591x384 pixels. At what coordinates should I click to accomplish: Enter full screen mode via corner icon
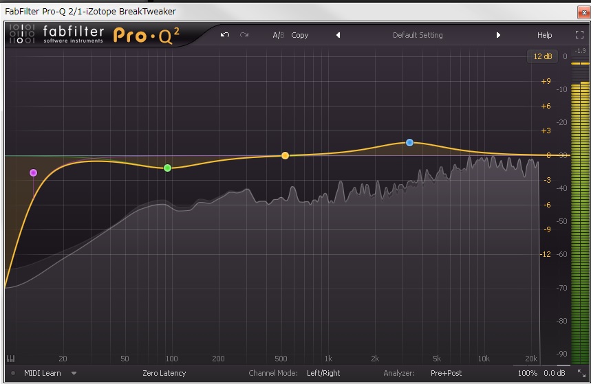coord(579,35)
